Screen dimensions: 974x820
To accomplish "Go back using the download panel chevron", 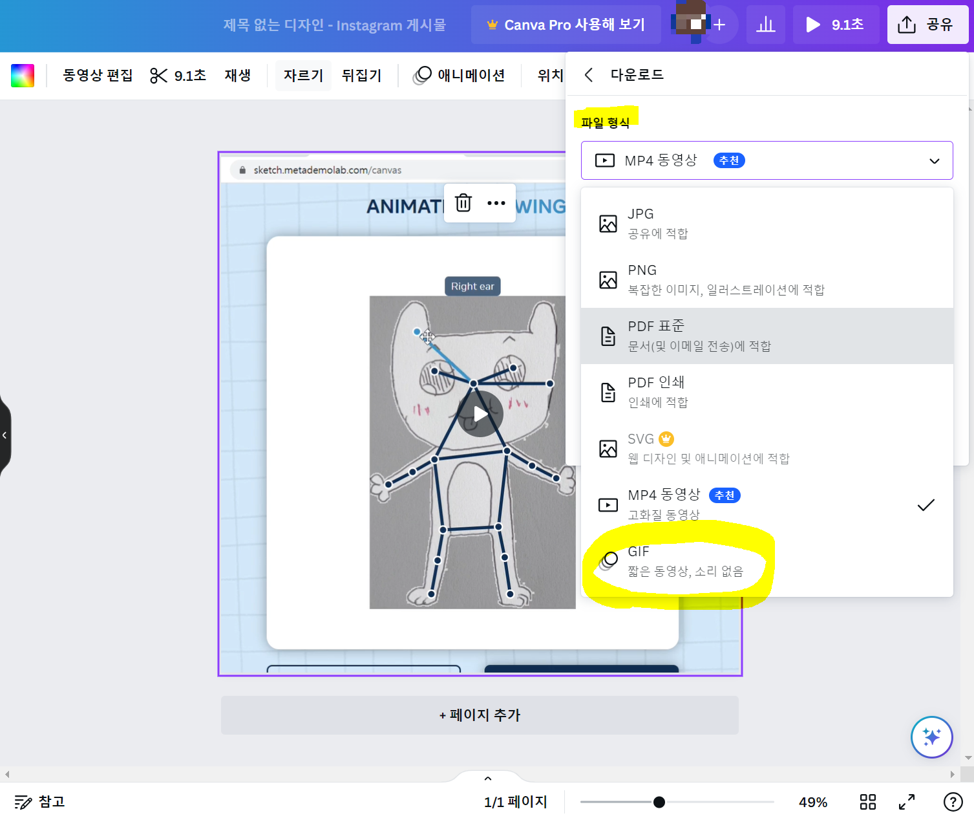I will [588, 74].
